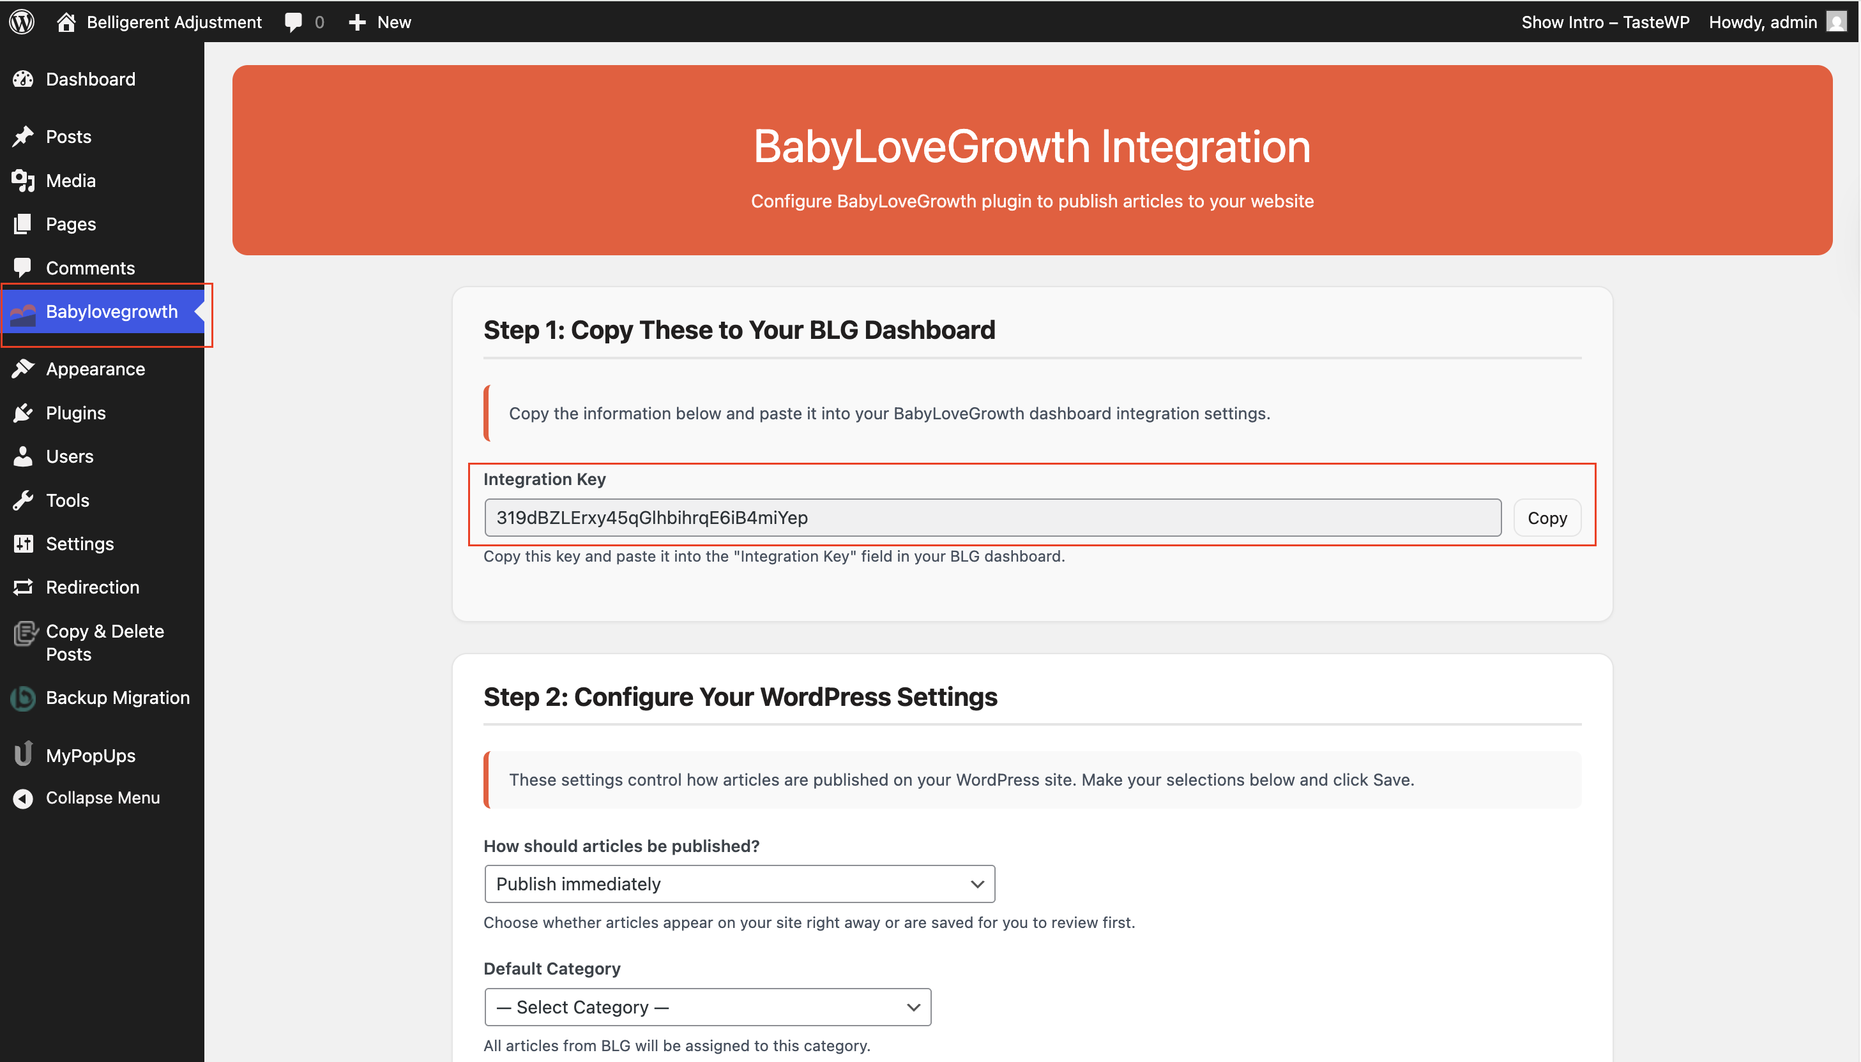Click the Default Category label
This screenshot has width=1861, height=1062.
pos(552,969)
